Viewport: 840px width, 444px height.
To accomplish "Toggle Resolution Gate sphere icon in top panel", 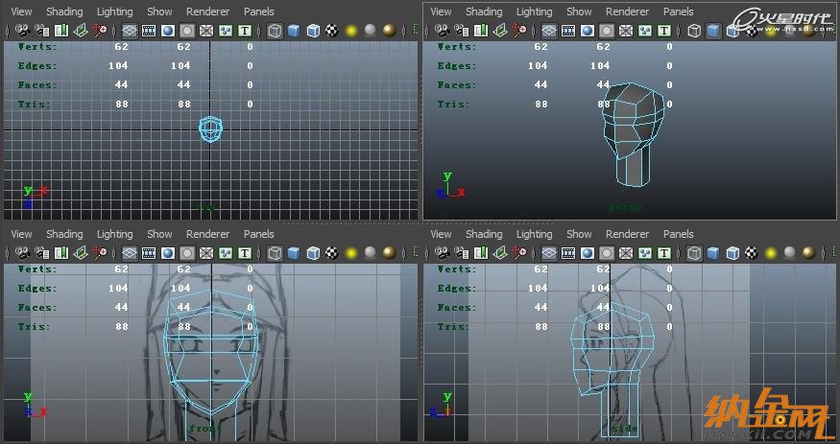I will (x=168, y=31).
